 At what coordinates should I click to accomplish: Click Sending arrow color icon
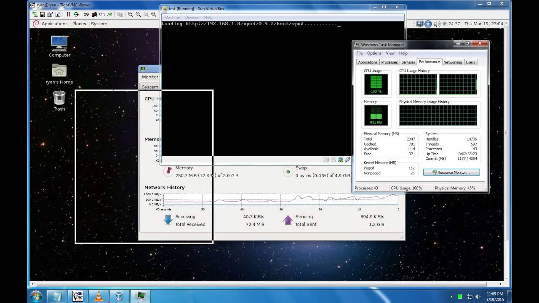point(288,220)
